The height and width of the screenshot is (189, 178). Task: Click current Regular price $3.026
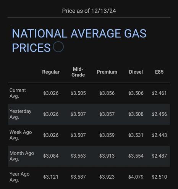pos(51,93)
